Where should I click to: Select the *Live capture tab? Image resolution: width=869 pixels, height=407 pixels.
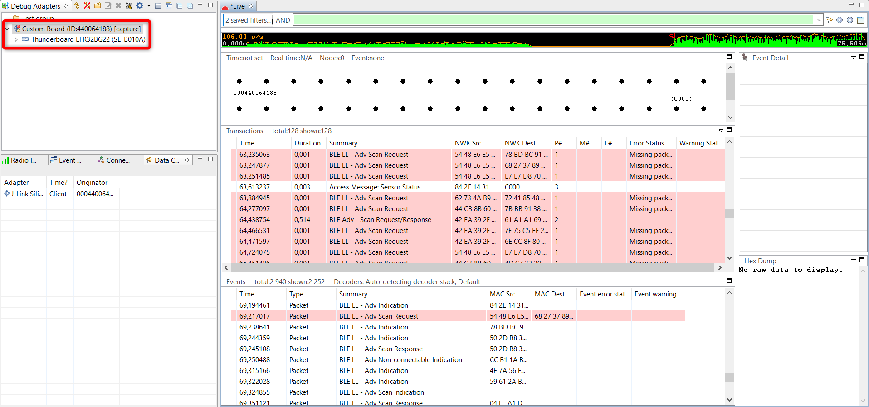coord(238,6)
